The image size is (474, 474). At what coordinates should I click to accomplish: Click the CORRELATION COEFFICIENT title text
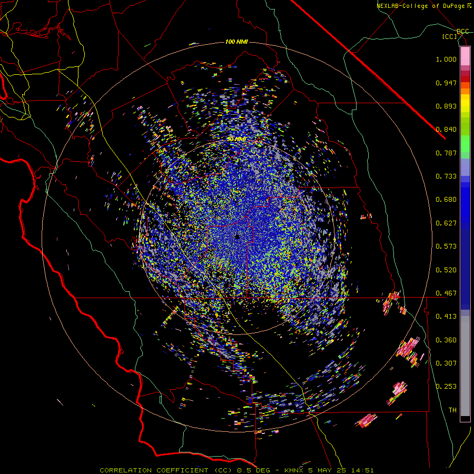154,470
